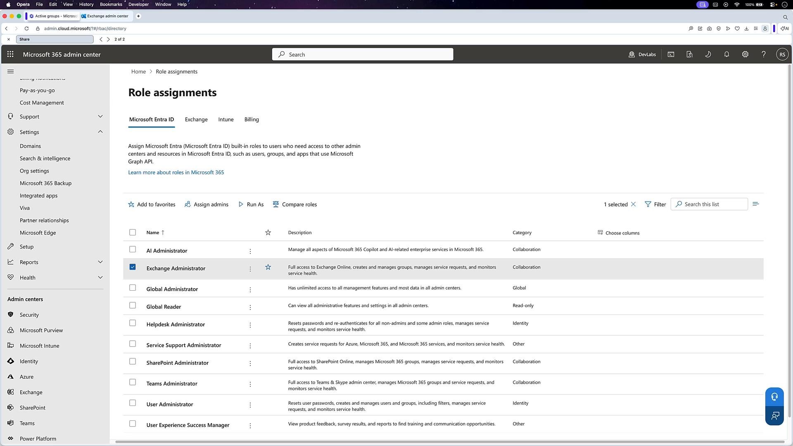Open the help question mark icon
Screen dimensions: 793x446
(x=764, y=54)
